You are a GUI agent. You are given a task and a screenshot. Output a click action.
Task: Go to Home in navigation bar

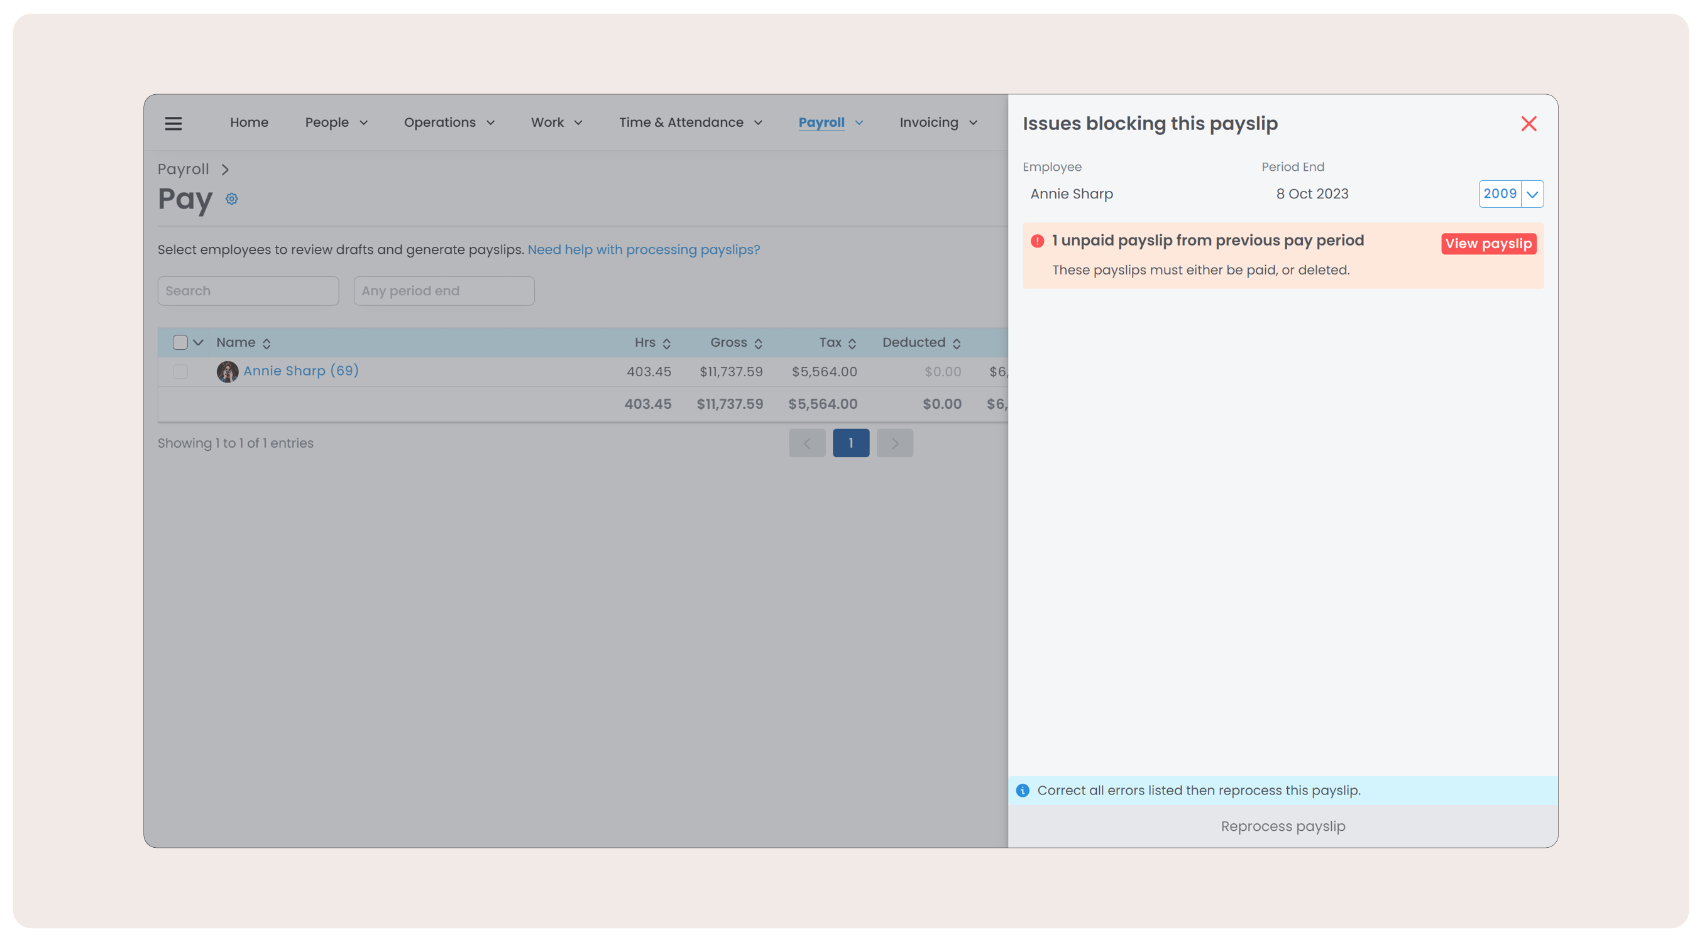(249, 123)
